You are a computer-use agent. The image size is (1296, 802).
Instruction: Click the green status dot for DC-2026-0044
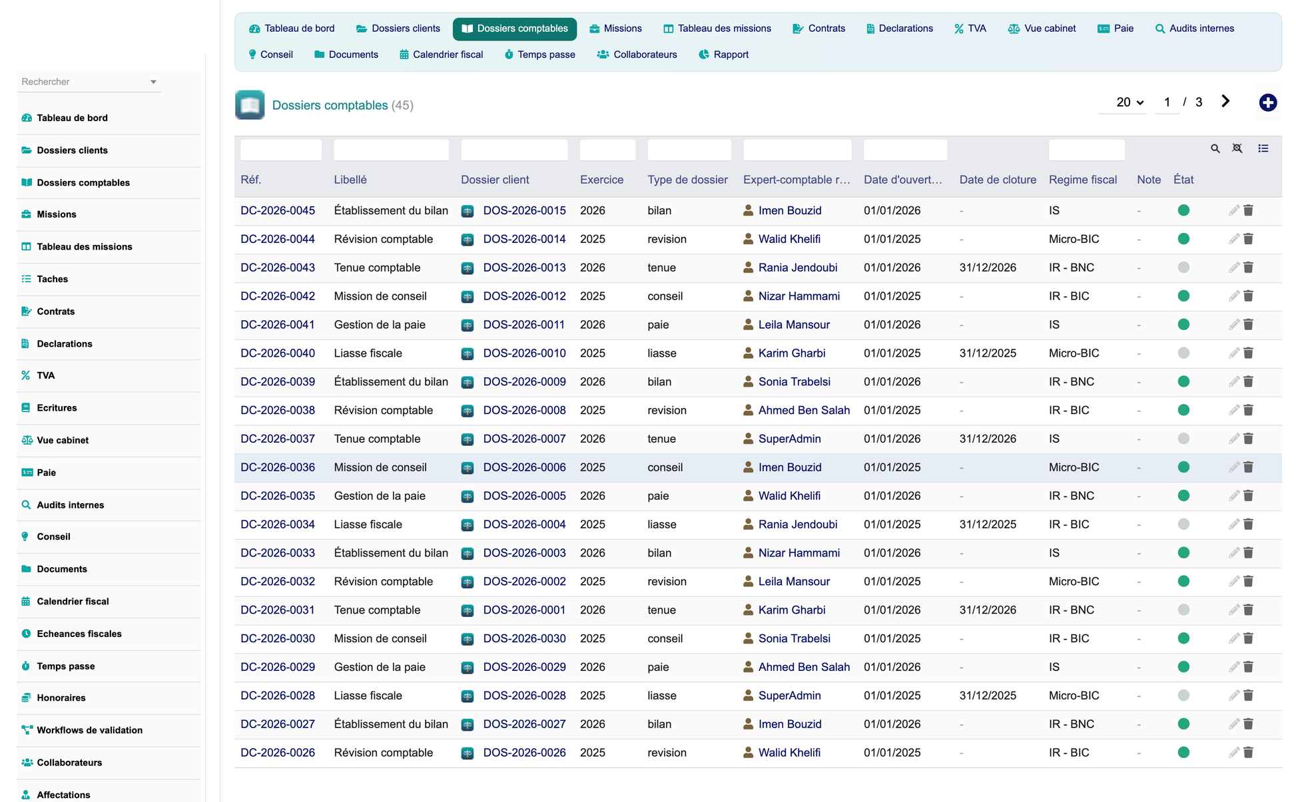click(1183, 239)
